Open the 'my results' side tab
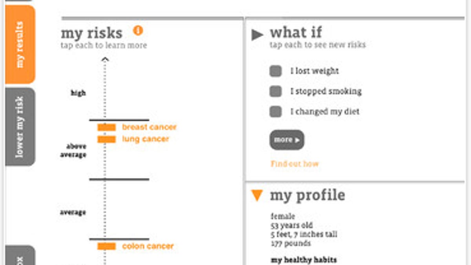Image resolution: width=471 pixels, height=265 pixels. point(20,44)
